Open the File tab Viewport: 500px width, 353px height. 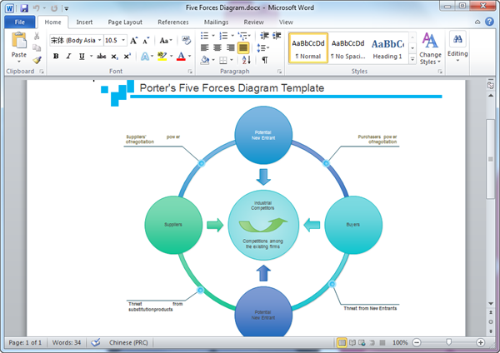tap(18, 22)
